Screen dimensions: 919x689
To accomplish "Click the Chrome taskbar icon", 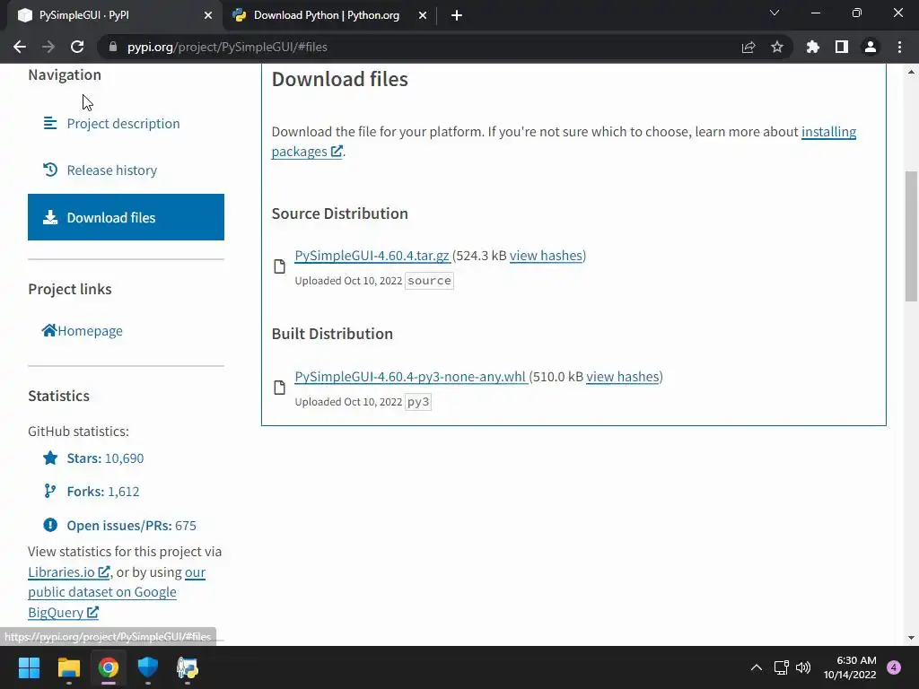I will click(x=109, y=667).
